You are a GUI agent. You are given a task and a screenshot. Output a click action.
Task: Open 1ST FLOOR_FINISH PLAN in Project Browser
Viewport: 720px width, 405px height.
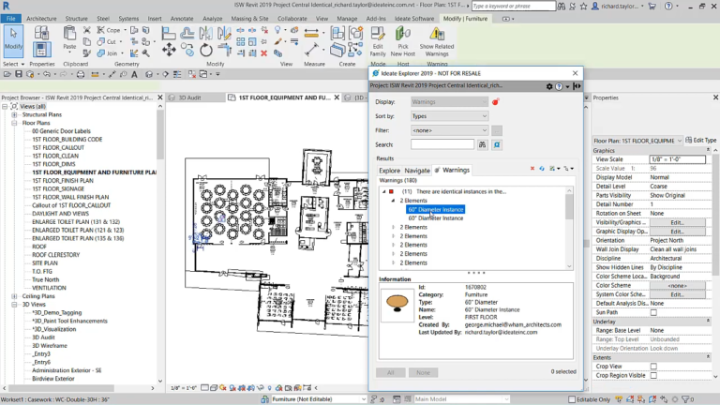click(63, 180)
